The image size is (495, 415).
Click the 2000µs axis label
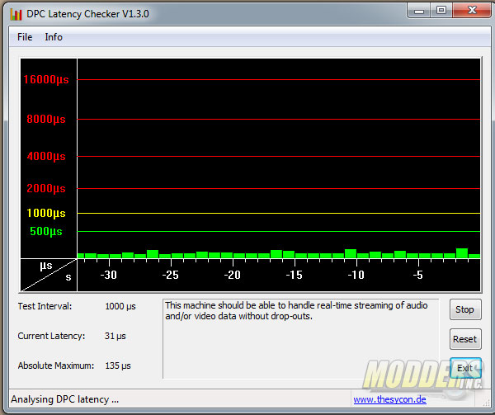[x=46, y=188]
